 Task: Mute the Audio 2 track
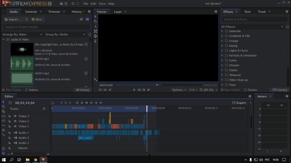pyautogui.click(x=15, y=138)
